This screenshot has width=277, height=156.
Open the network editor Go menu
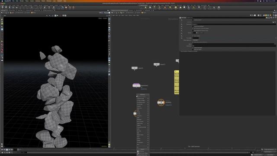[119, 16]
